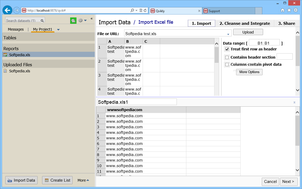
Task: Click row 5 www.softpedia.com cell
Action: click(146, 138)
